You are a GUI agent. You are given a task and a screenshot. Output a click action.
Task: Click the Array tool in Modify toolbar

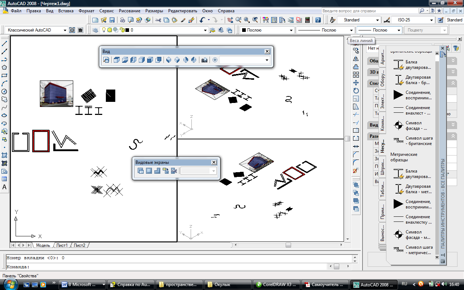[x=356, y=75]
